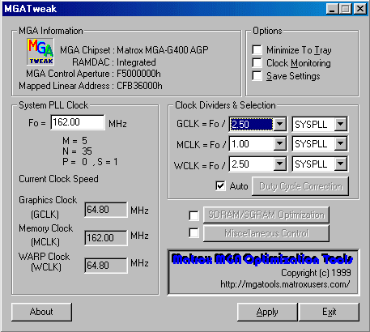Enable the SDRAM/SGRAM Optimization checkbox

tap(194, 215)
